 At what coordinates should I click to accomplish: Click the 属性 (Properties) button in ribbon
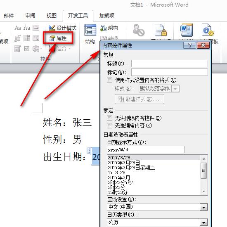pyautogui.click(x=58, y=38)
